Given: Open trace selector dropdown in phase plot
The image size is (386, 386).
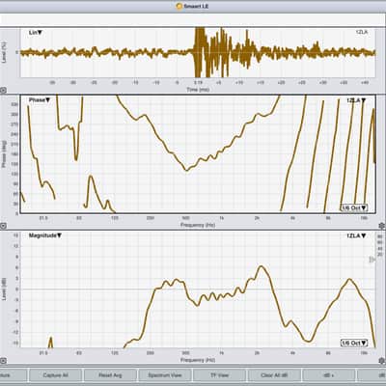Looking at the screenshot, I should [356, 100].
